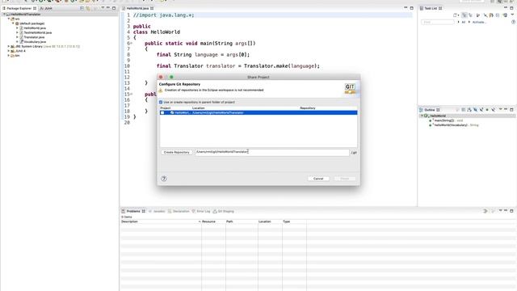Minimize the Outline panel
Screen dimensions: 517x291
[506, 109]
